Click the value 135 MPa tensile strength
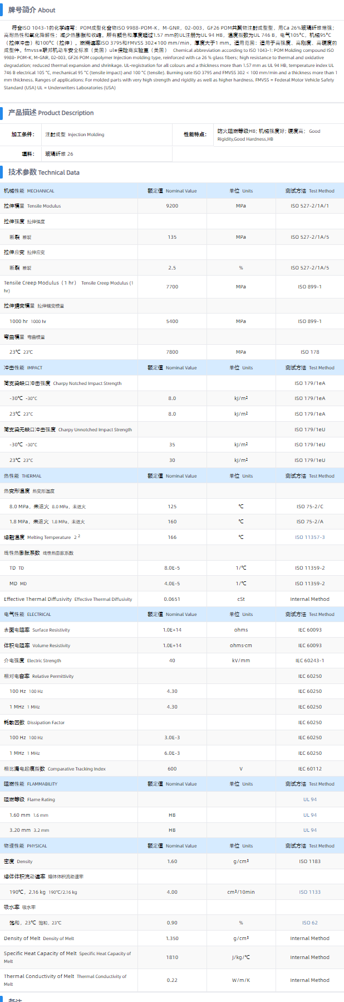This screenshot has width=344, height=1002. click(172, 237)
